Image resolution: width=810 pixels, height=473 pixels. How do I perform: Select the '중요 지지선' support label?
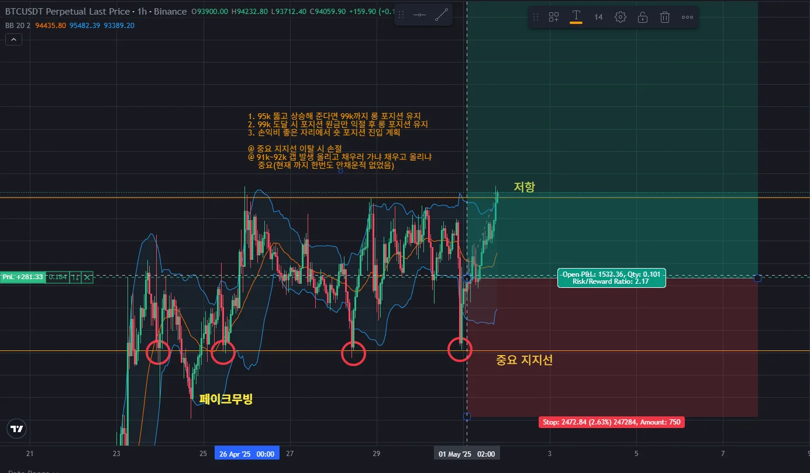[x=524, y=360]
